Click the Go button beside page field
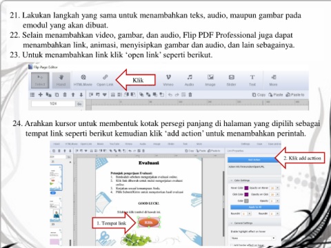The width and height of the screenshot is (331, 248). point(79,104)
